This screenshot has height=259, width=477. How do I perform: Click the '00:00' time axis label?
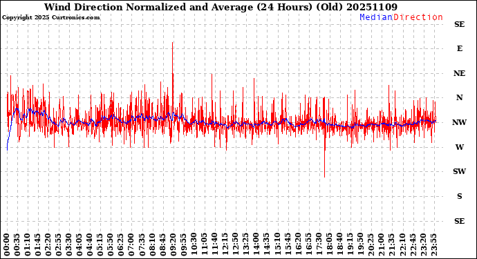coord(7,244)
